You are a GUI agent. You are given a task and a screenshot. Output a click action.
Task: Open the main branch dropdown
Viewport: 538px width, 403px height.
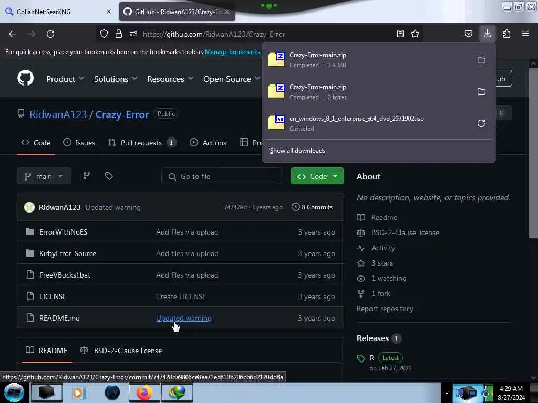[44, 176]
